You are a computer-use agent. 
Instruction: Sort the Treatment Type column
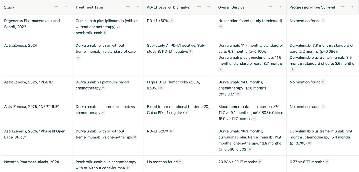pyautogui.click(x=137, y=7)
